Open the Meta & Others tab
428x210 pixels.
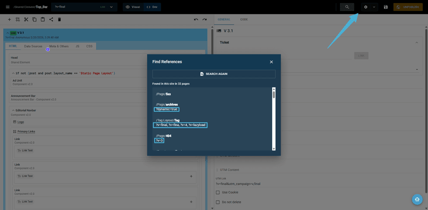(x=59, y=46)
